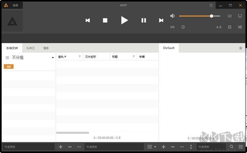Stop playback
This screenshot has width=247, height=153.
(105, 20)
